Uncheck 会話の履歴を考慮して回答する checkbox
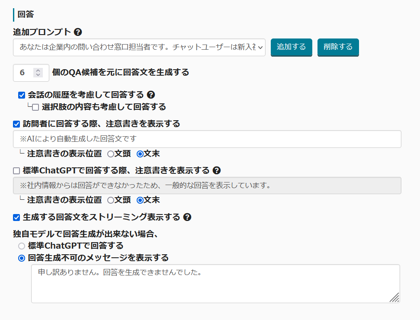Viewport: 420px width, 320px height. click(x=22, y=95)
